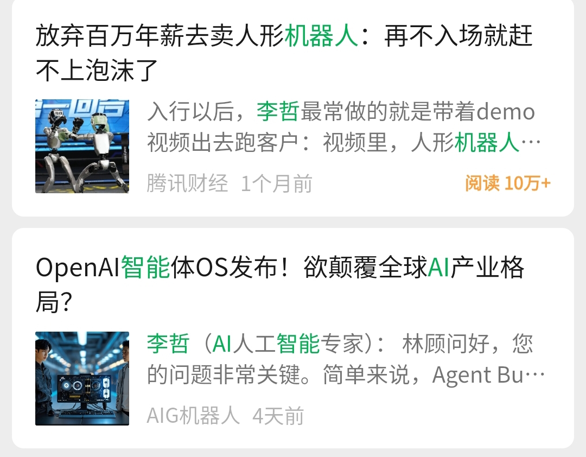
Task: Tap the computer workstation thumbnail image
Action: [x=82, y=378]
